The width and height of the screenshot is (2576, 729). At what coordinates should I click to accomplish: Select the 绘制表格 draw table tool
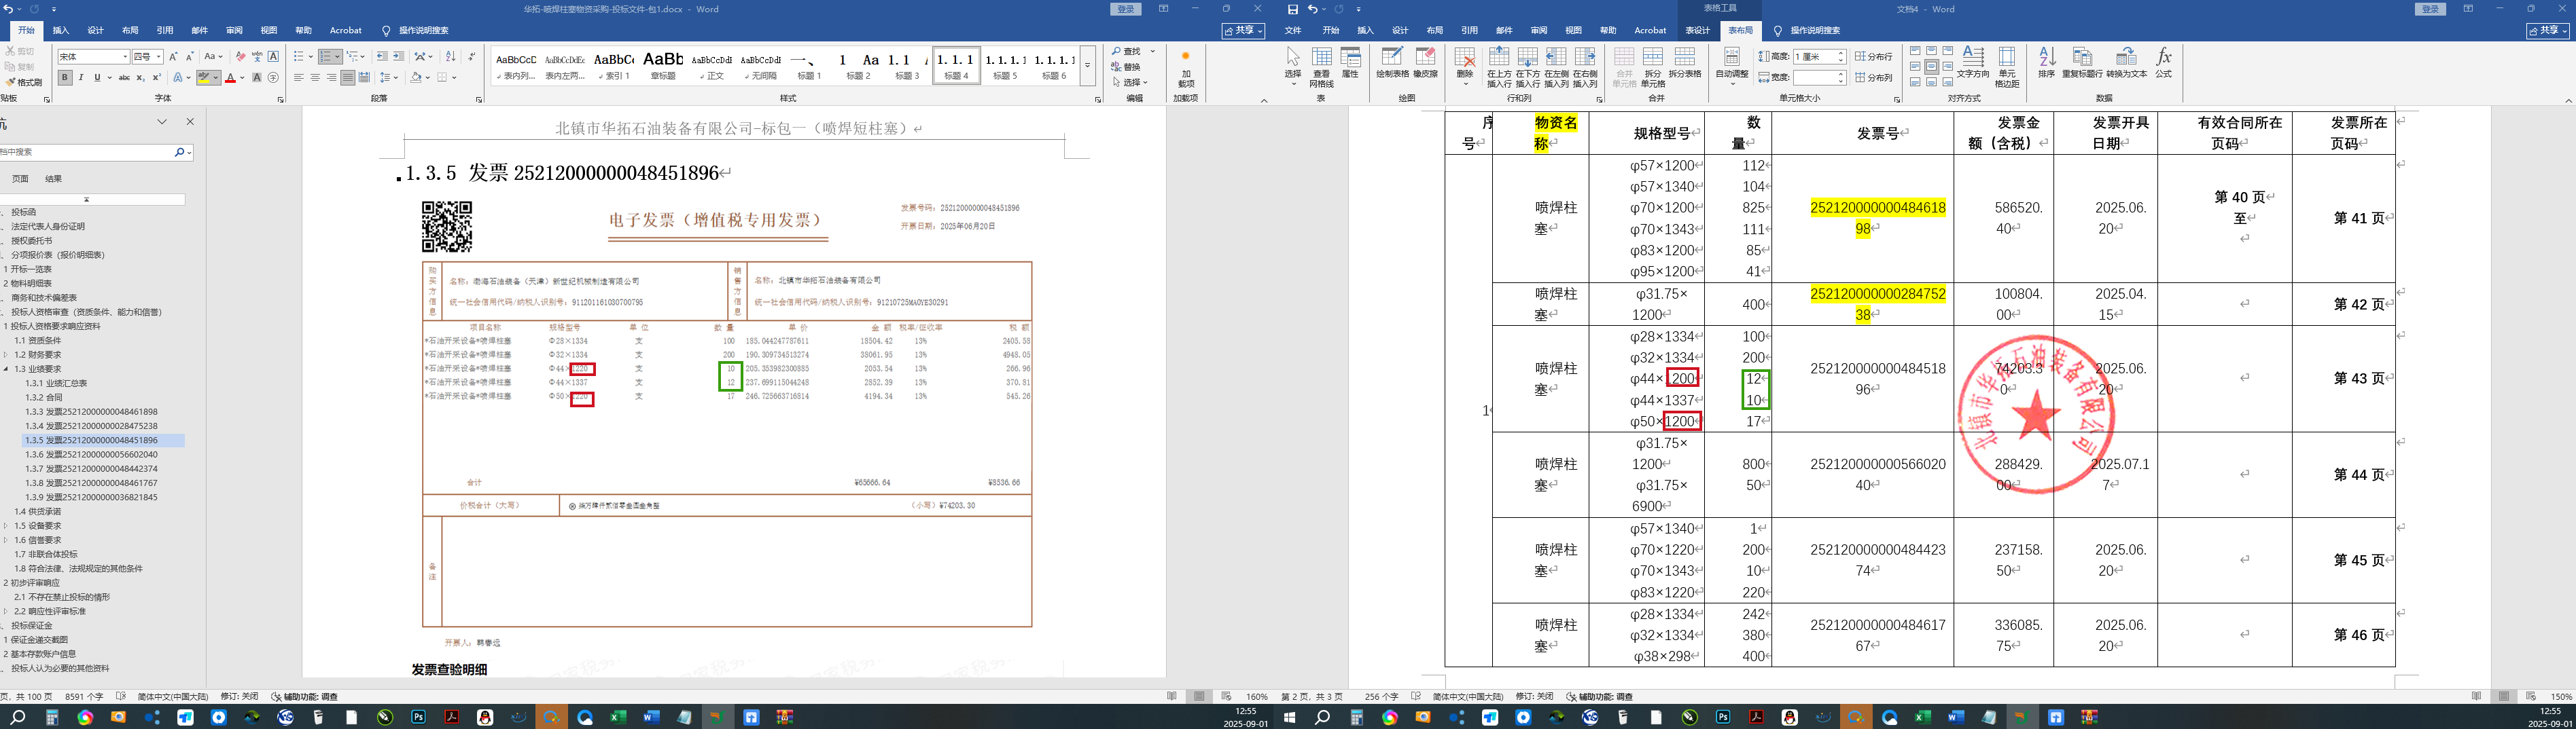pos(1392,63)
